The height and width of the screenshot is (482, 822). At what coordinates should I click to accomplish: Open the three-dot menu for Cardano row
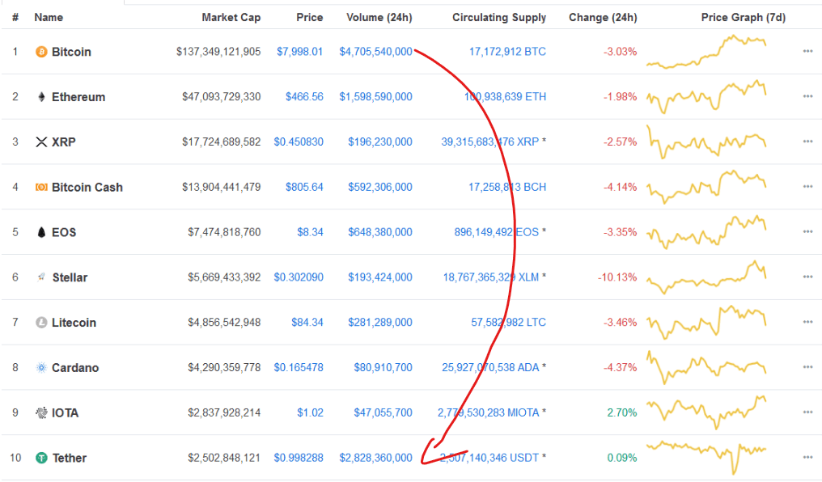click(807, 366)
